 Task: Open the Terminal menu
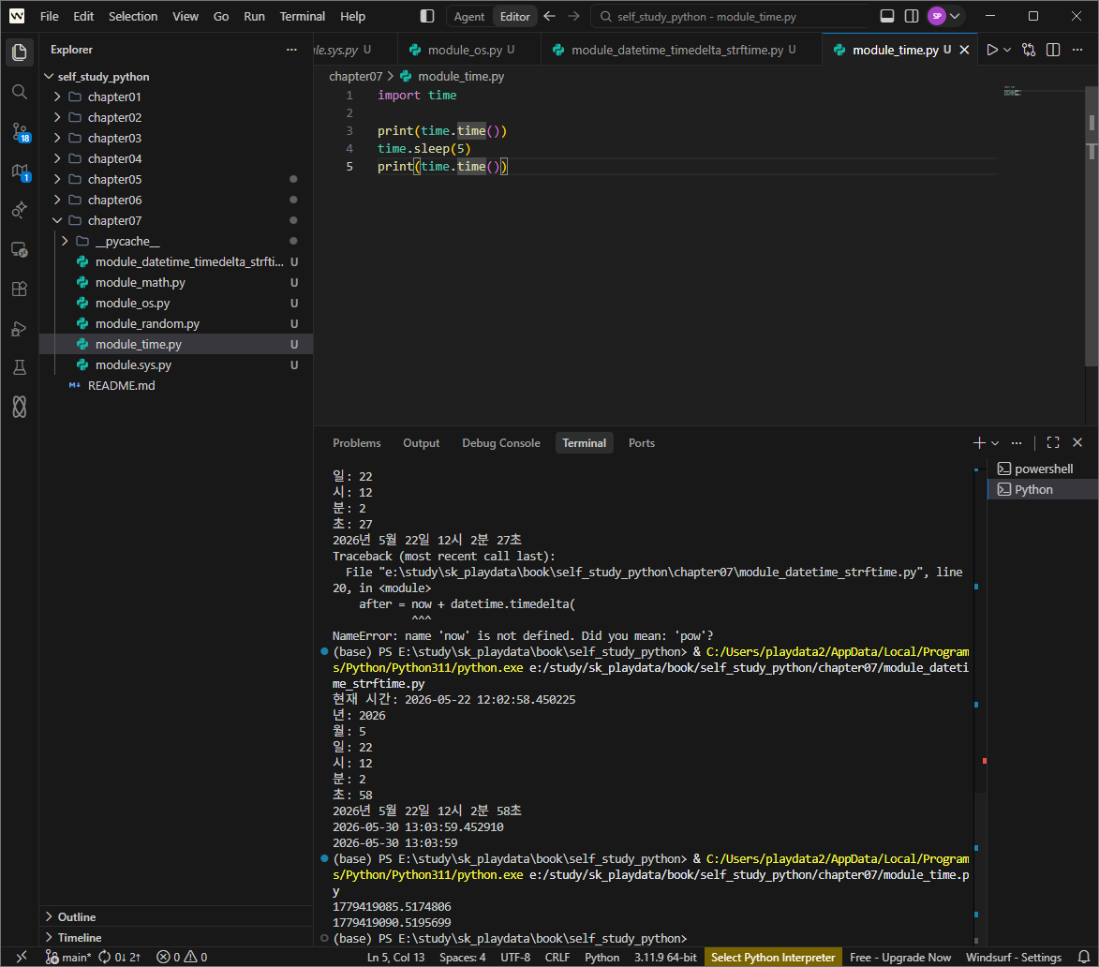(x=302, y=16)
